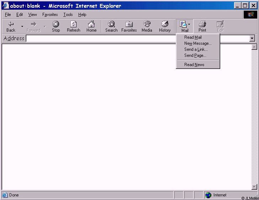The image size is (259, 200).
Task: Click the Internet Explorer icon in title bar
Action: 5,6
